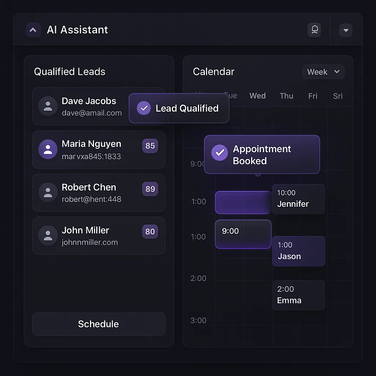Collapse the AI Assistant panel chevron

(33, 30)
